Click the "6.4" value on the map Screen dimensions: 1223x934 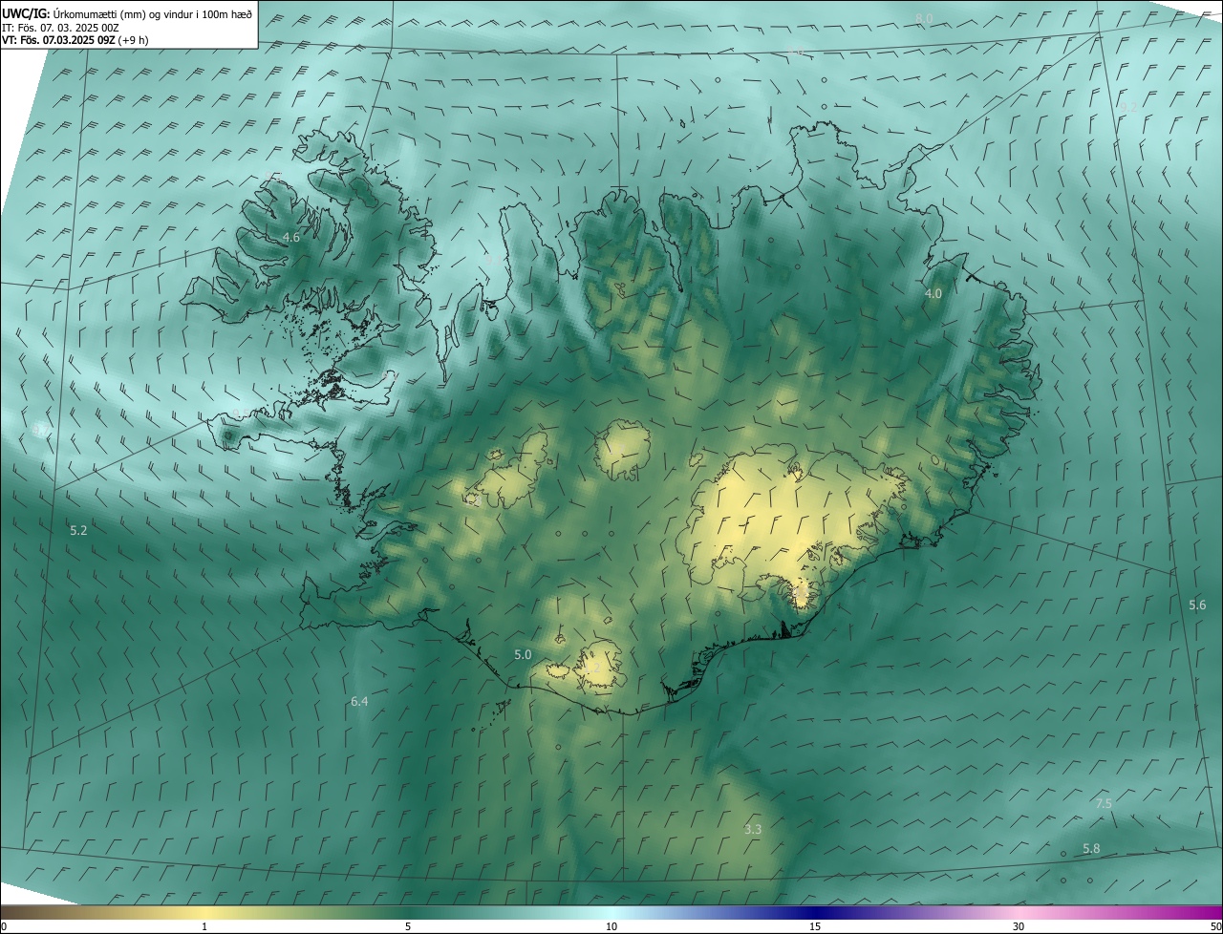tap(359, 701)
